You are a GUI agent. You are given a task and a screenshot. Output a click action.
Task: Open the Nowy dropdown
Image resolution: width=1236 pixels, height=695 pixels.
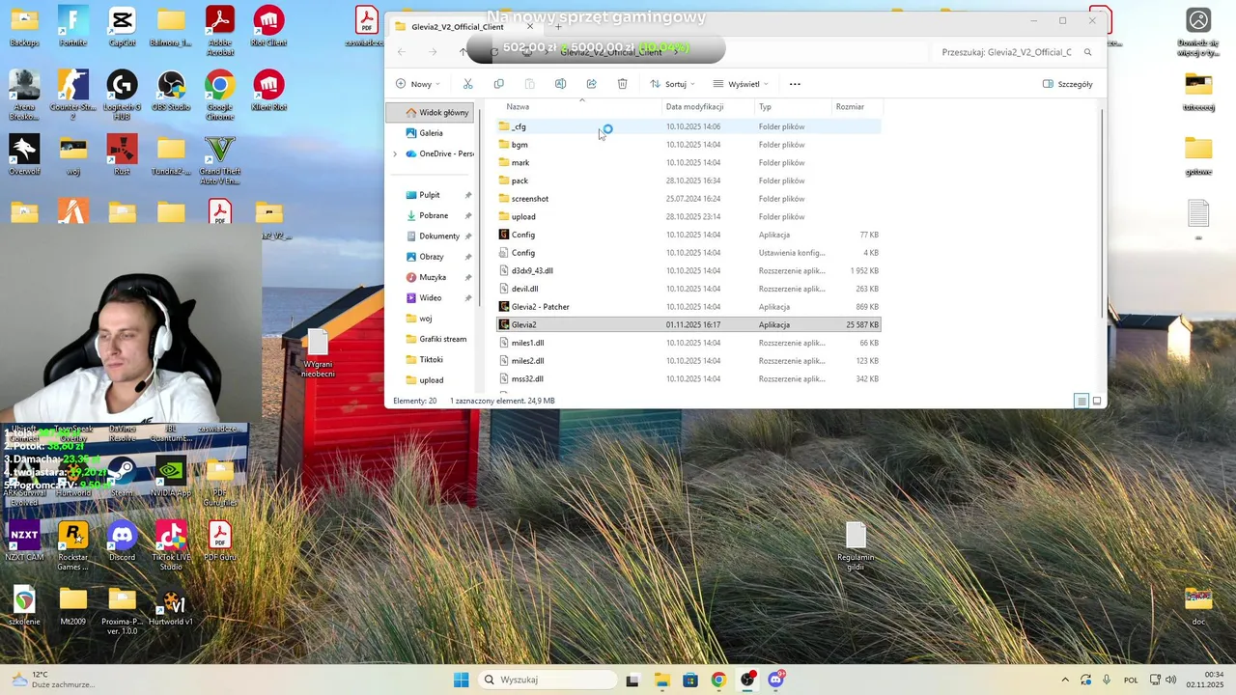[x=417, y=84]
